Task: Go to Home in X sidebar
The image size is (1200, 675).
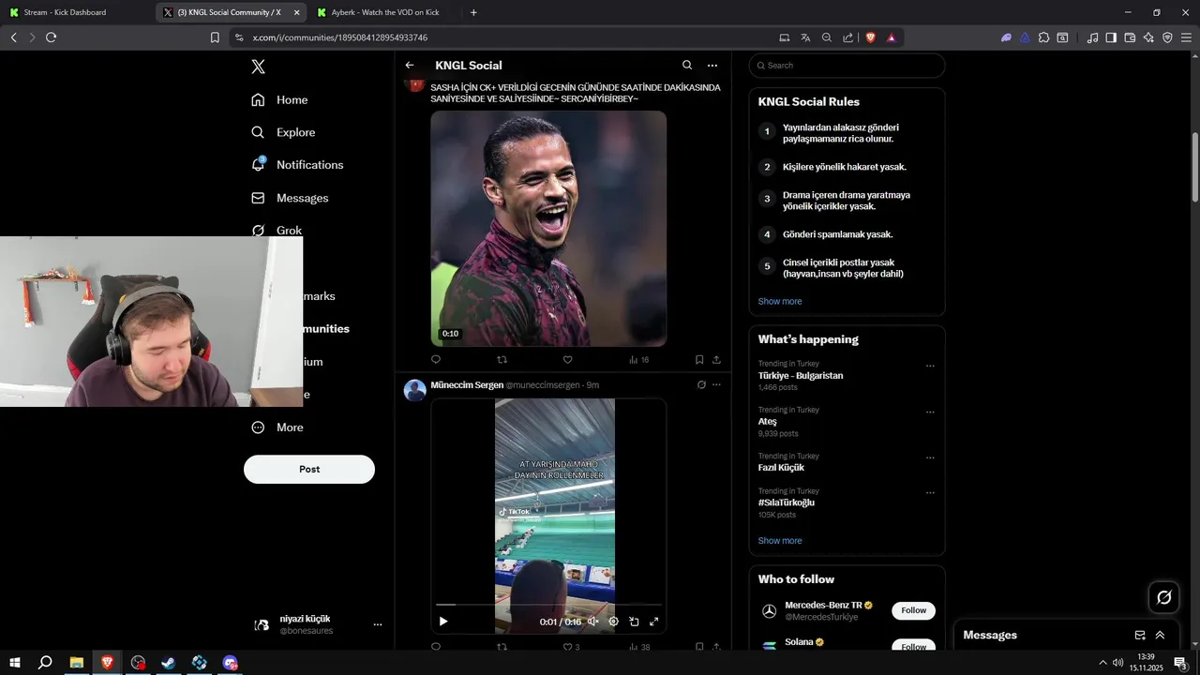Action: (x=279, y=99)
